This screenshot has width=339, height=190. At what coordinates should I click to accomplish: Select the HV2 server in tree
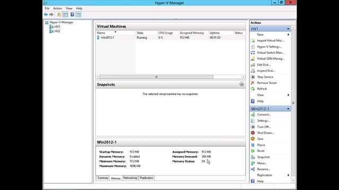coord(57,31)
